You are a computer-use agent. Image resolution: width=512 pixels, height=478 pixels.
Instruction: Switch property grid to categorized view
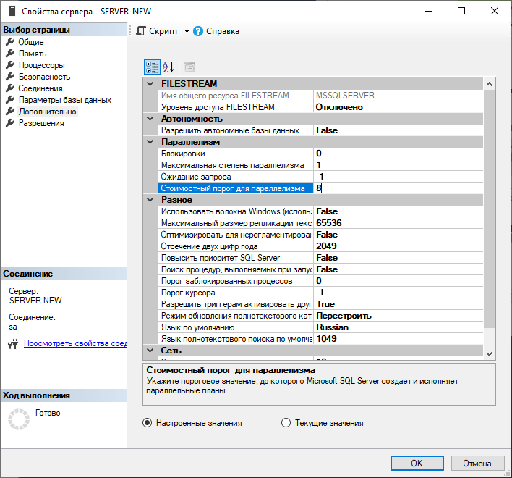152,67
